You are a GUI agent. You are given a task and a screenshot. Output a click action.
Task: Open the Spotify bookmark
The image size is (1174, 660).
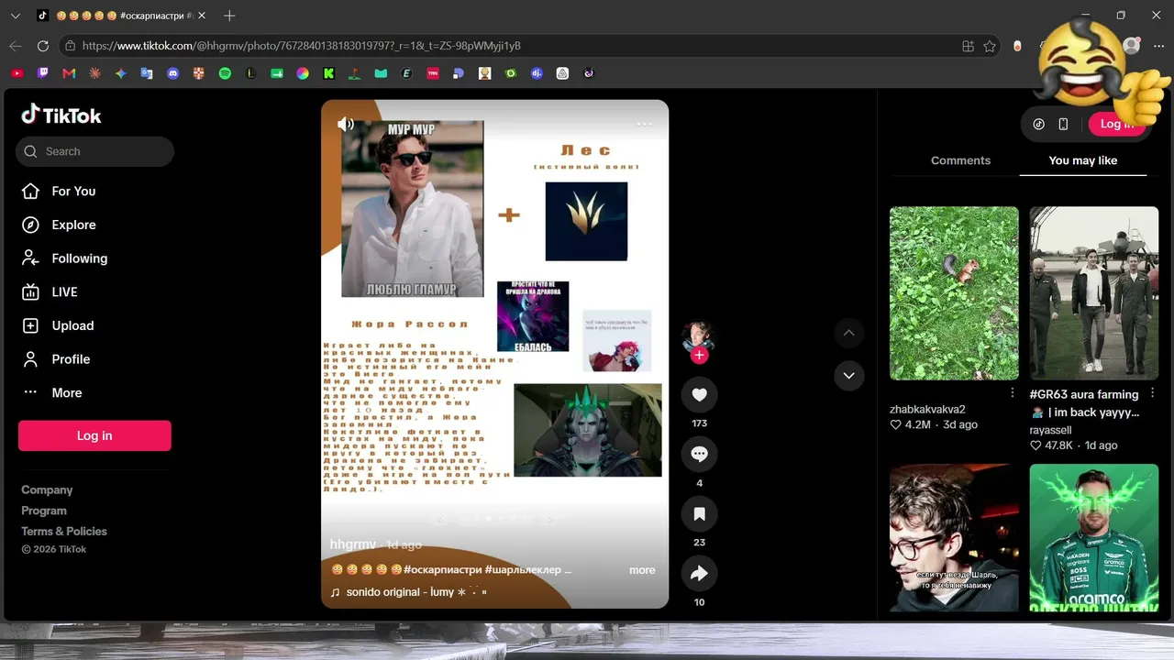coord(225,73)
